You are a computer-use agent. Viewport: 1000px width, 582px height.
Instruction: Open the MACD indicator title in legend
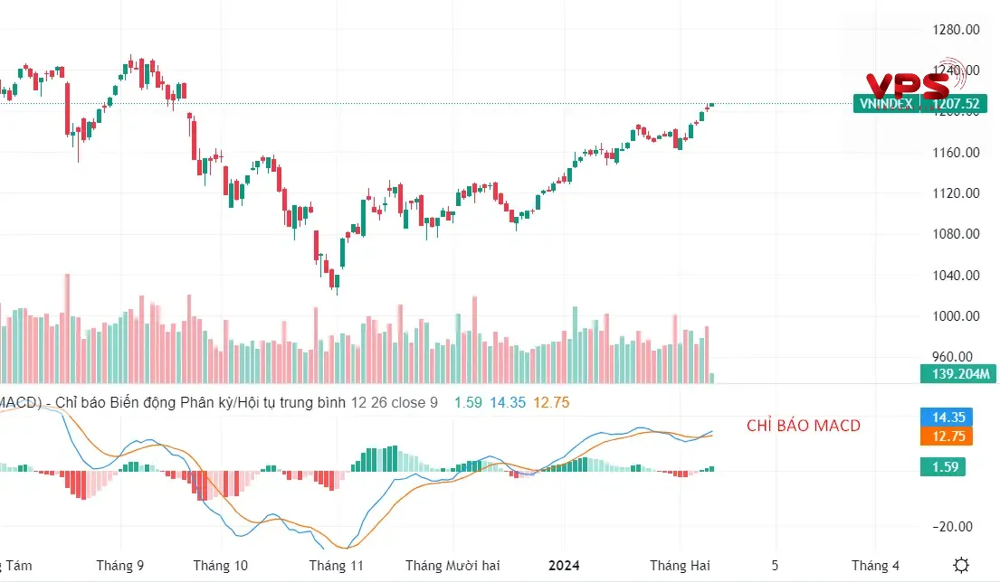tap(172, 402)
